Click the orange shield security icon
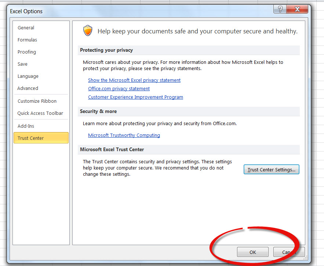This screenshot has width=324, height=266. click(88, 31)
